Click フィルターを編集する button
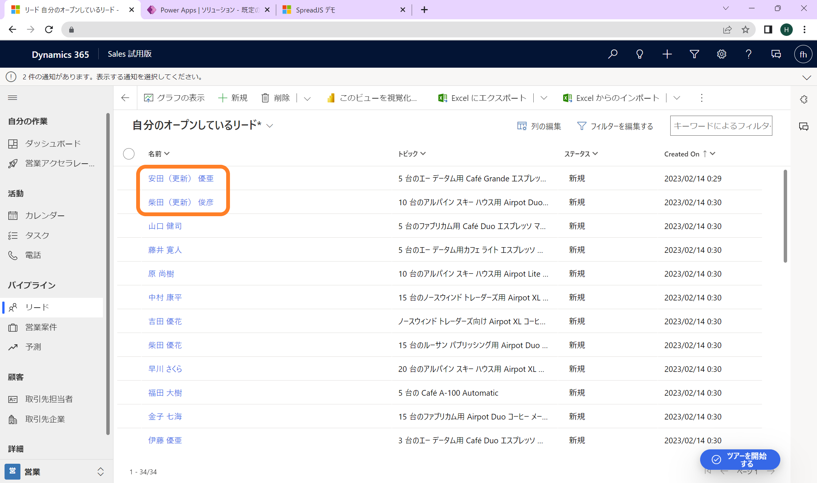Image resolution: width=817 pixels, height=483 pixels. pyautogui.click(x=615, y=126)
